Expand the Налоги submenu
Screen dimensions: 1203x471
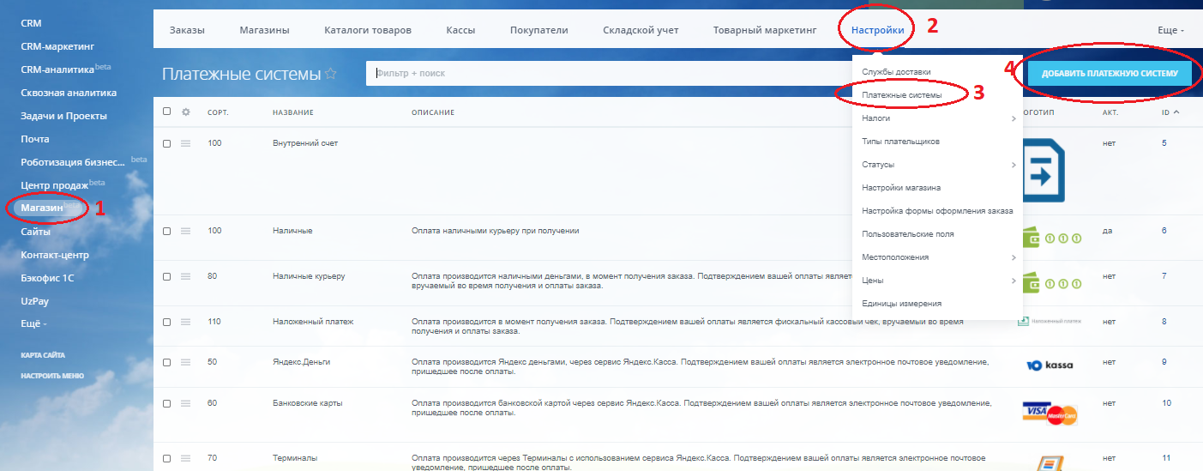939,118
